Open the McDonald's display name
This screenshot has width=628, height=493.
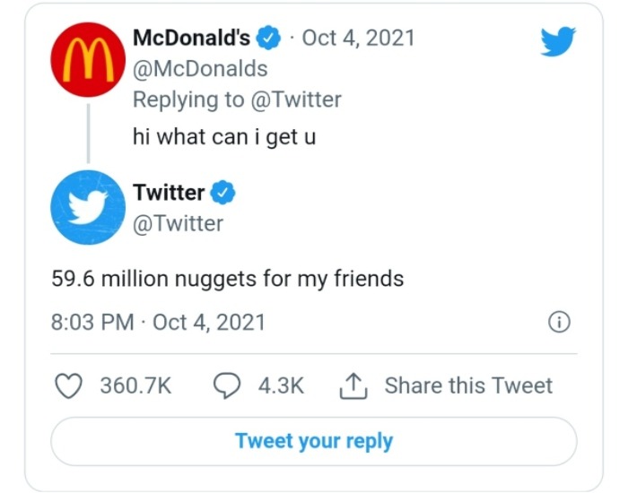191,38
